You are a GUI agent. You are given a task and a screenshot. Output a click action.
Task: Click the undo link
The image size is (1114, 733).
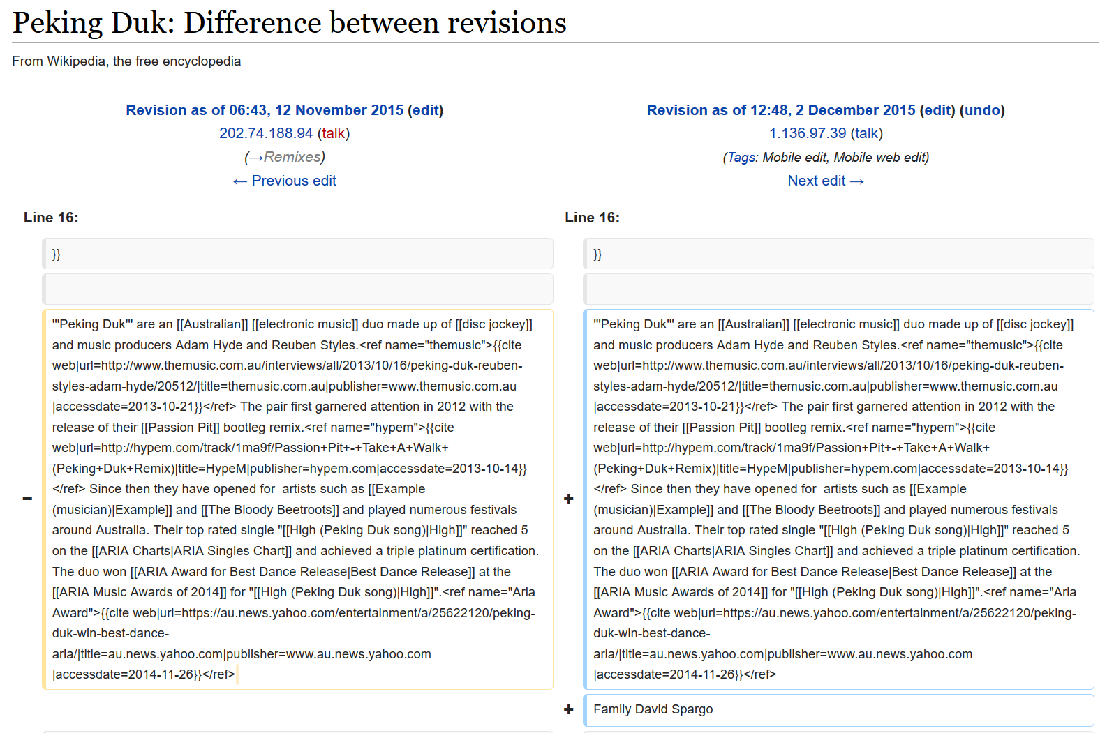pos(982,110)
